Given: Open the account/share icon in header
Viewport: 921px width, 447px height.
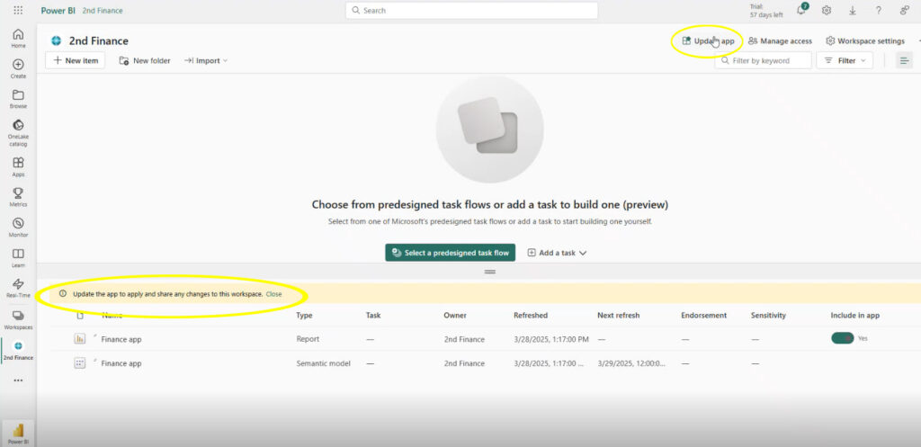Looking at the screenshot, I should point(904,11).
